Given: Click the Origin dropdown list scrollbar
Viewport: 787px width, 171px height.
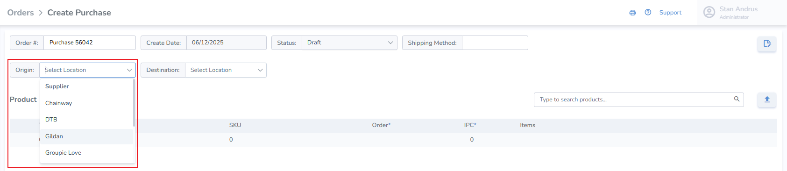Looking at the screenshot, I should [x=134, y=103].
